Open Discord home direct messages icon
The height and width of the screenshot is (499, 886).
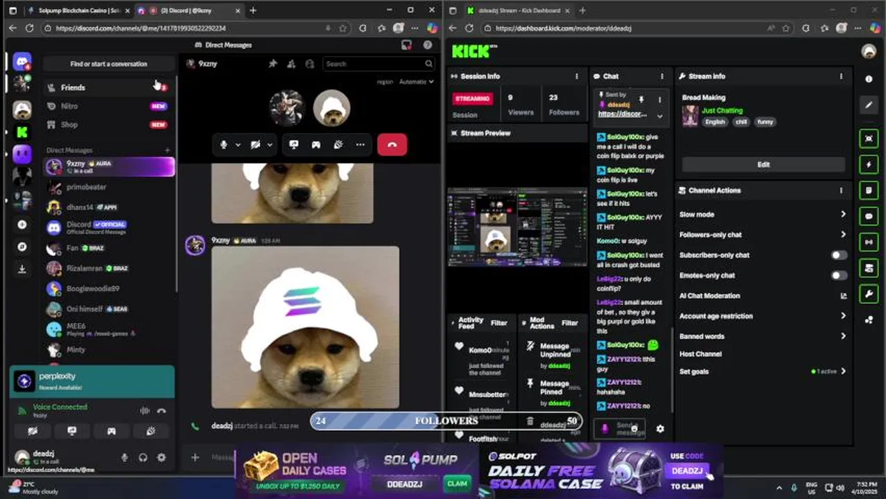(22, 62)
